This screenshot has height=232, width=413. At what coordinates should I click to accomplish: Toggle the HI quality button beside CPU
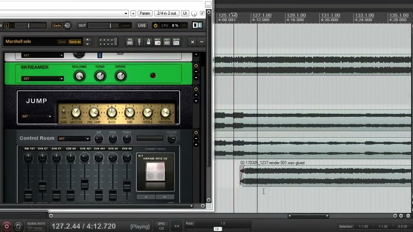tap(184, 25)
